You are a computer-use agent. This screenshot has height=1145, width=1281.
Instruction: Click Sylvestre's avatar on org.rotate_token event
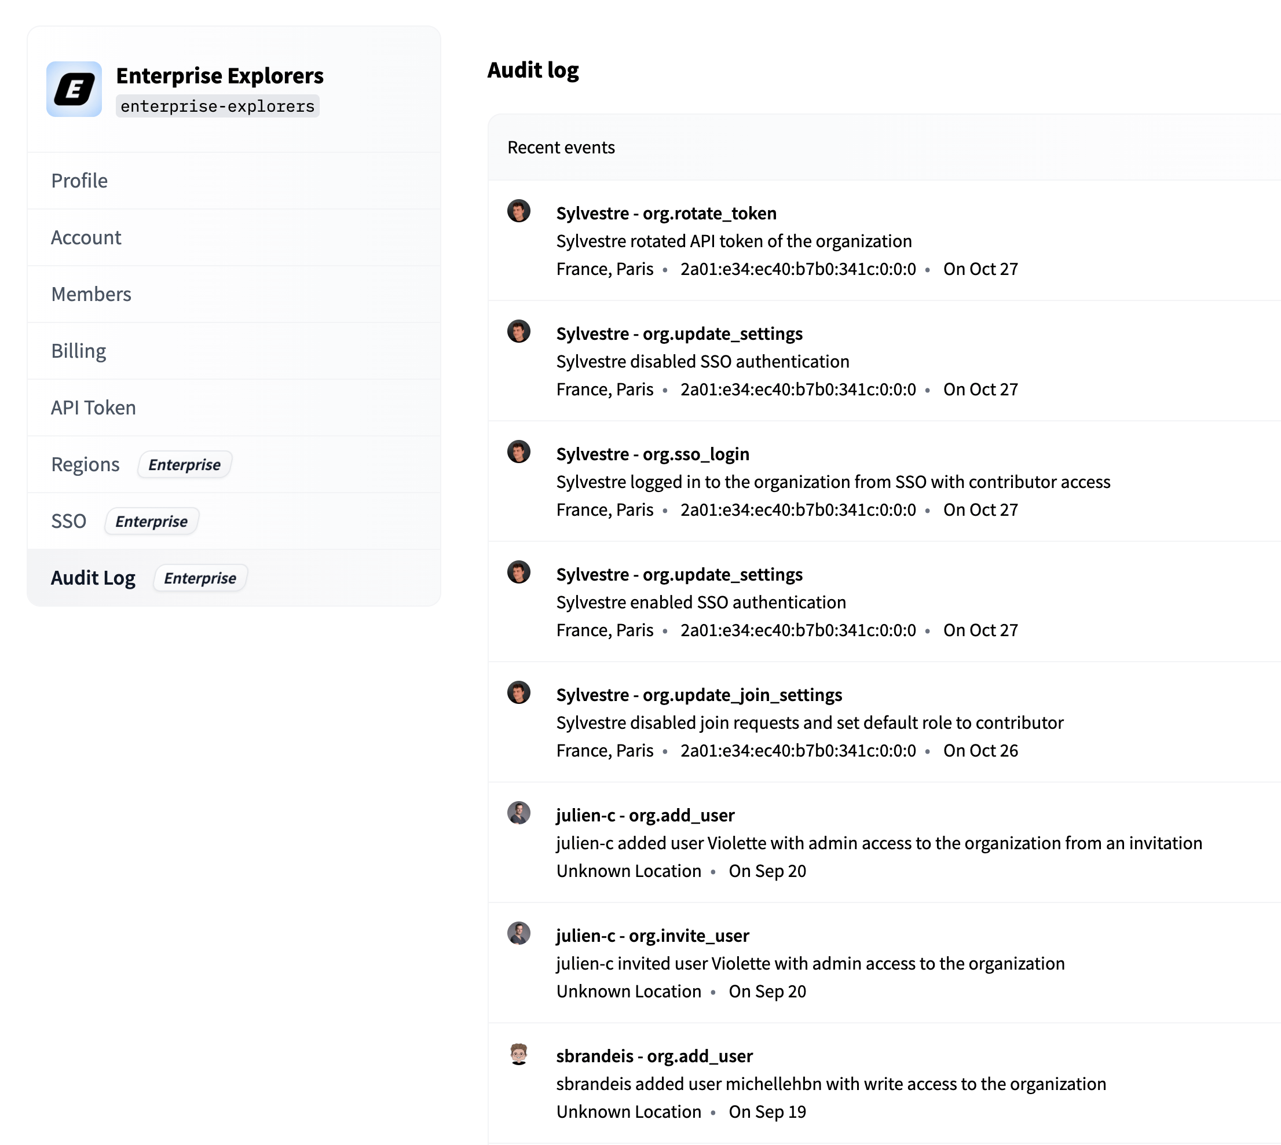519,211
